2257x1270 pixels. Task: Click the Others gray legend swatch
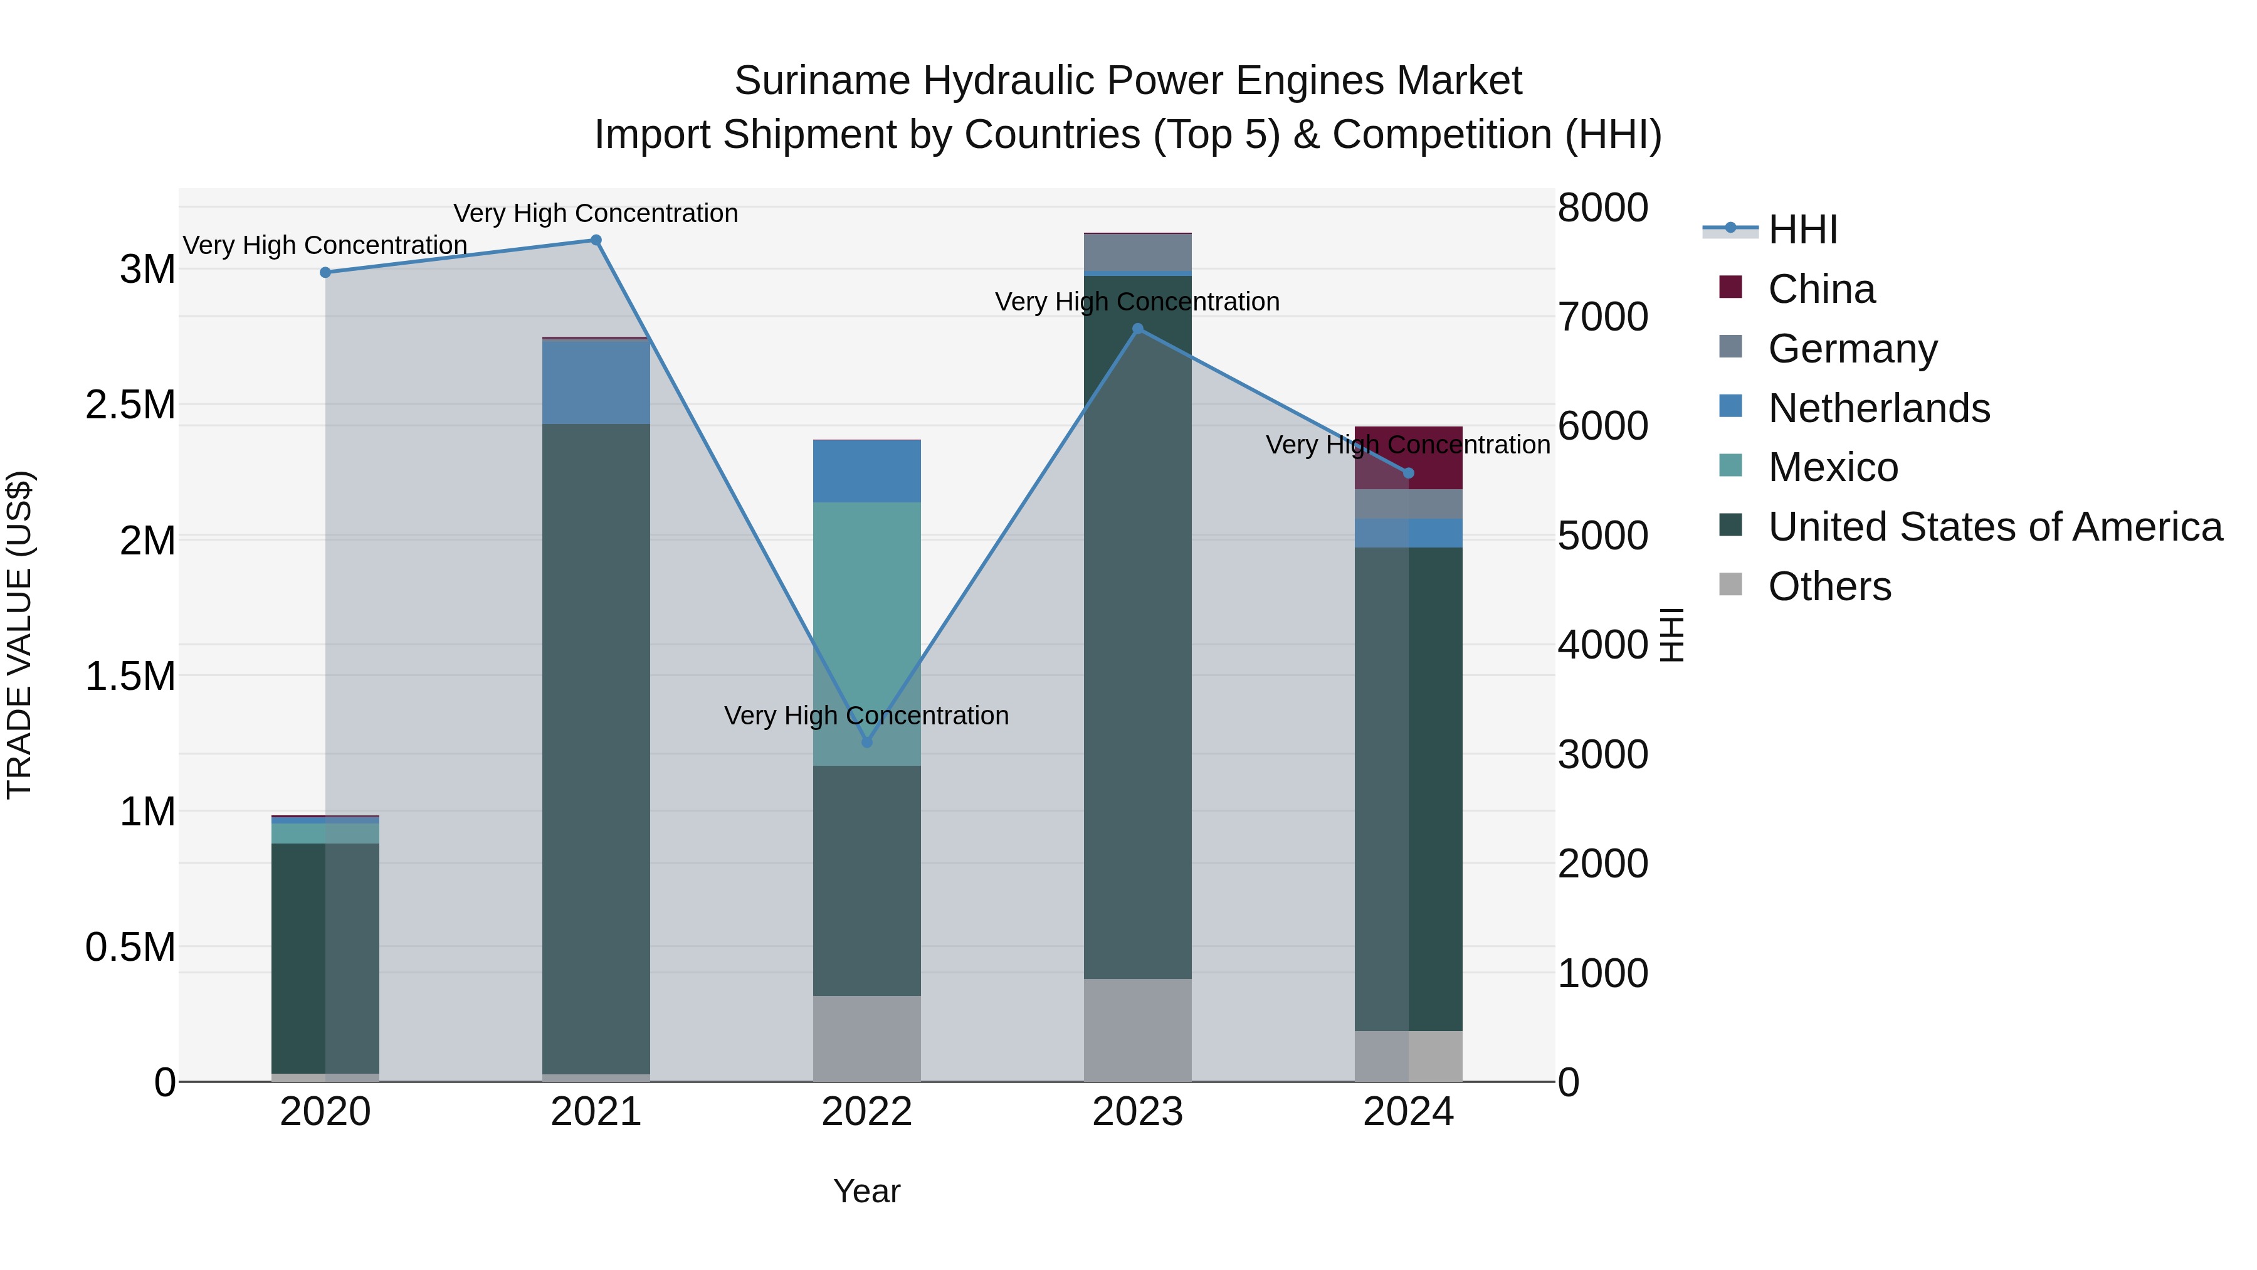pyautogui.click(x=1730, y=584)
